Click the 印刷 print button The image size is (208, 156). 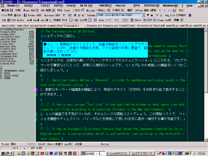pos(18,11)
